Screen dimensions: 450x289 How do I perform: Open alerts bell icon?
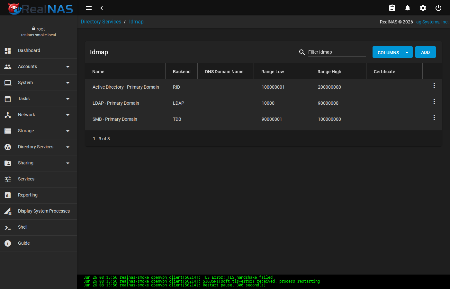pos(408,8)
